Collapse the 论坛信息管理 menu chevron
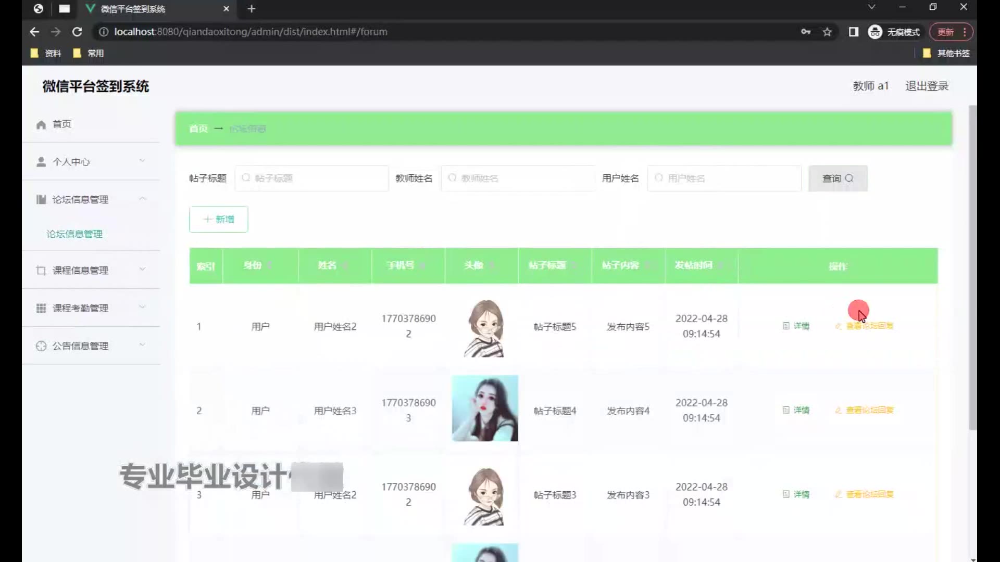 (x=142, y=199)
